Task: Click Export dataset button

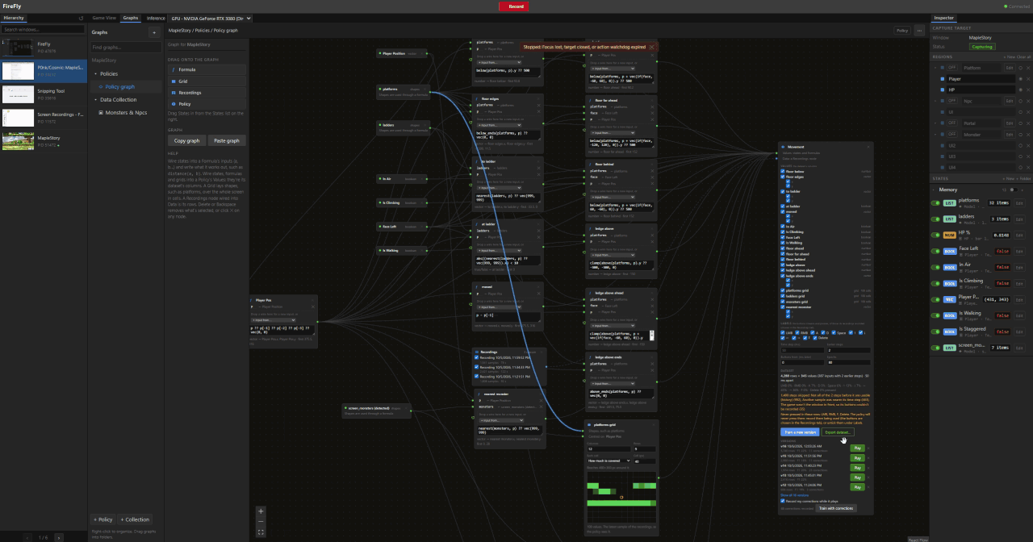Action: point(838,432)
